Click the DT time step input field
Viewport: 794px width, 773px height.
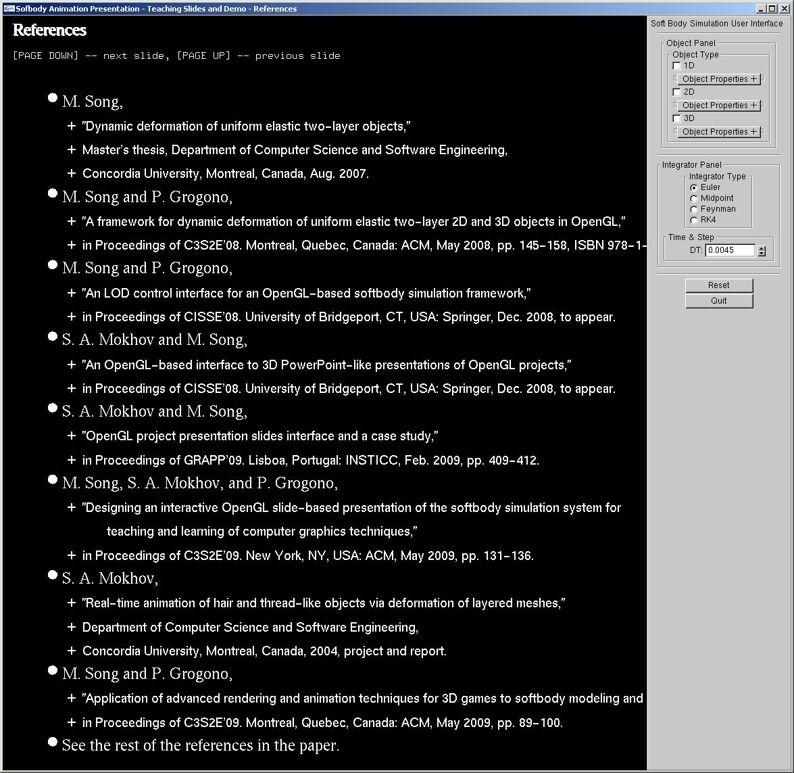tap(730, 250)
